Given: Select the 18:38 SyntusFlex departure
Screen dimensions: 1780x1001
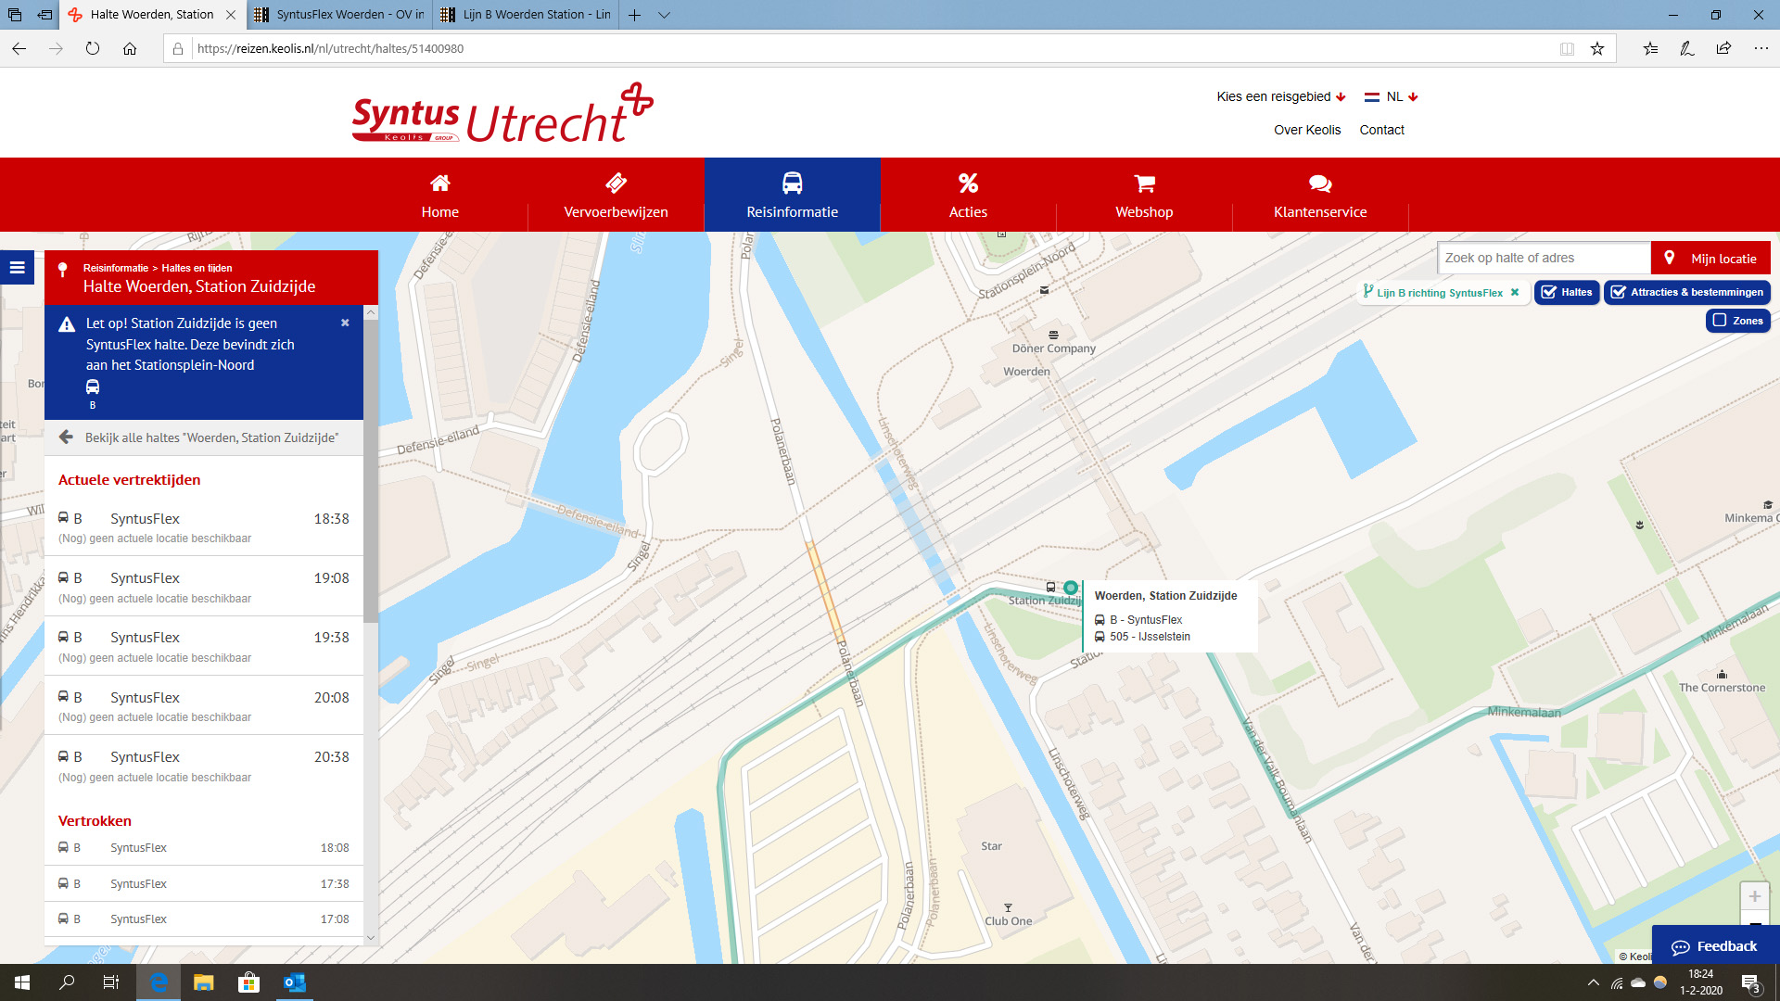Looking at the screenshot, I should [x=204, y=527].
